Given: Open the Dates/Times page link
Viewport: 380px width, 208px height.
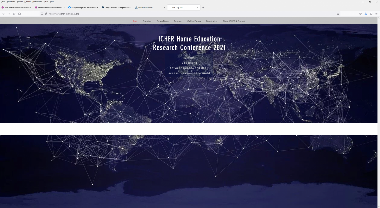Looking at the screenshot, I should pyautogui.click(x=163, y=21).
